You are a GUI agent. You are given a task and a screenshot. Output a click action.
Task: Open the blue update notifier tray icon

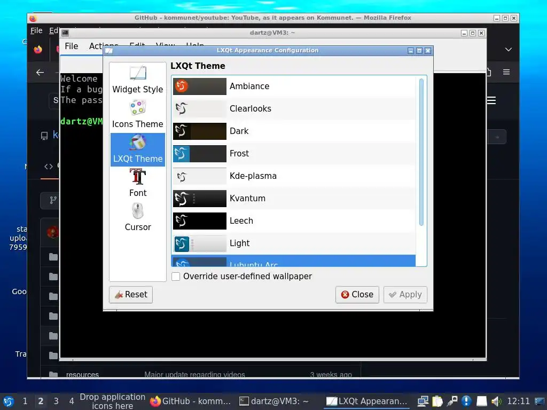pos(466,401)
